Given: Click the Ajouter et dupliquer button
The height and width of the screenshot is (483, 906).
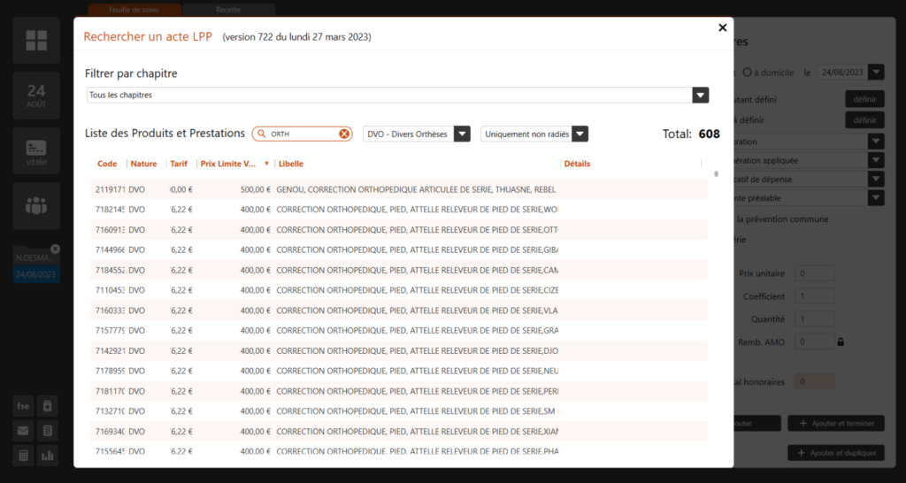Looking at the screenshot, I should point(836,453).
